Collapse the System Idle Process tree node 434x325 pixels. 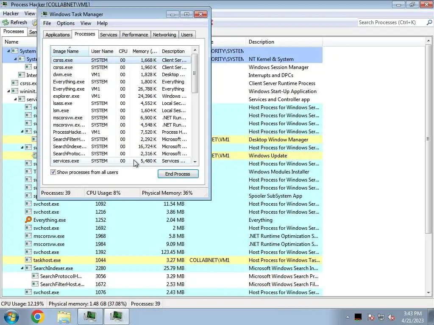(8, 51)
